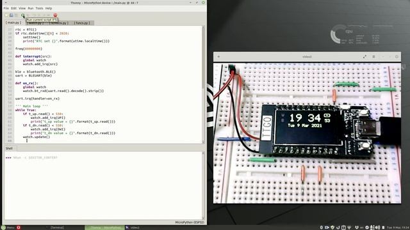Click the Save file toolbar icon
This screenshot has height=230, width=410.
click(x=16, y=15)
